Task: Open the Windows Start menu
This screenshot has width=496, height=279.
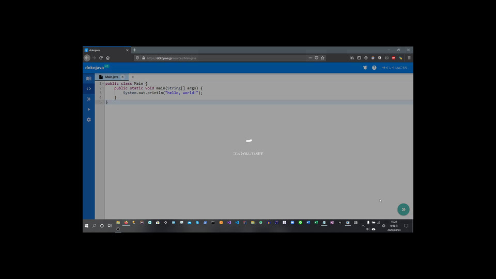Action: pos(86,226)
